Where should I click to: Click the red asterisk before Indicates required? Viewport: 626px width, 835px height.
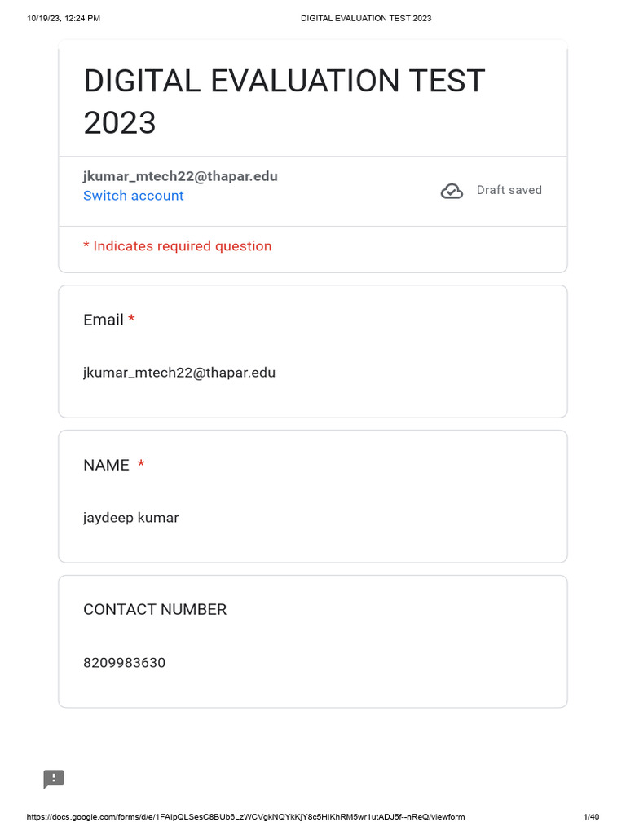(x=86, y=246)
